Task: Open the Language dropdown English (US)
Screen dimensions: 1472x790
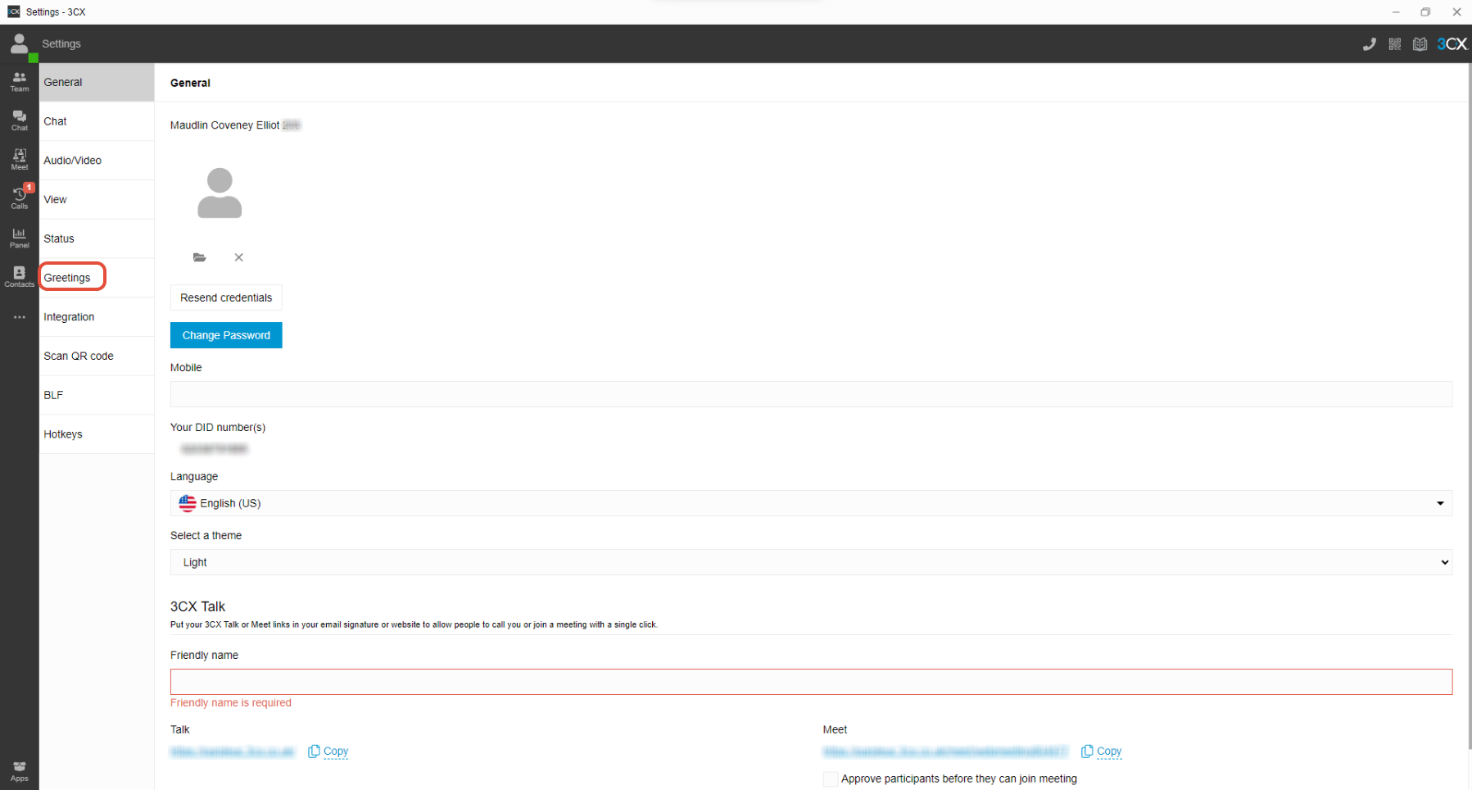Action: coord(811,503)
